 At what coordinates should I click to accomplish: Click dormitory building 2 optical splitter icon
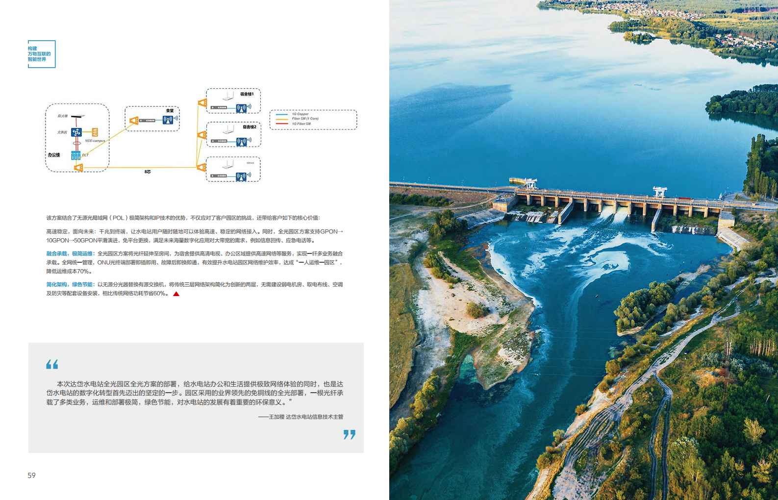click(201, 135)
